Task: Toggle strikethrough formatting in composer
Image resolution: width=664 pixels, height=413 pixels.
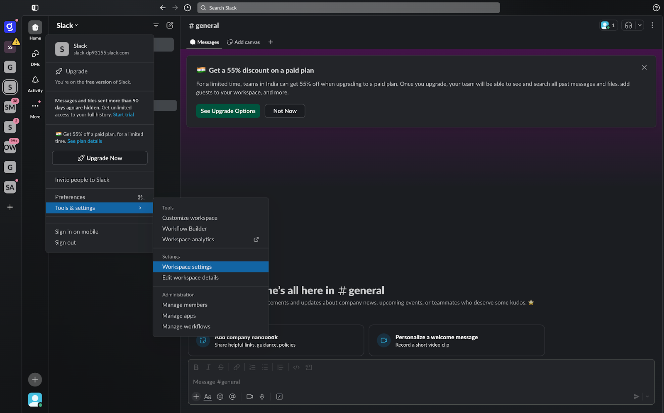Action: pos(220,367)
